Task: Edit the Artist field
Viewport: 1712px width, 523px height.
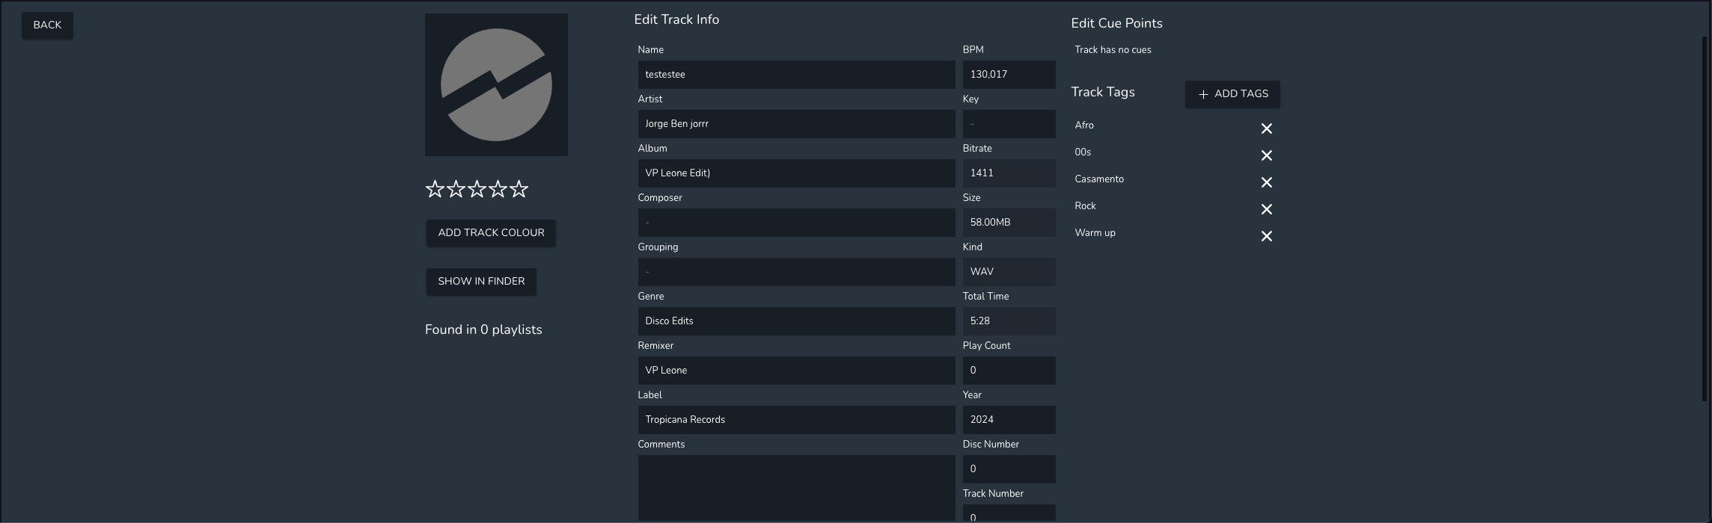Action: (795, 124)
